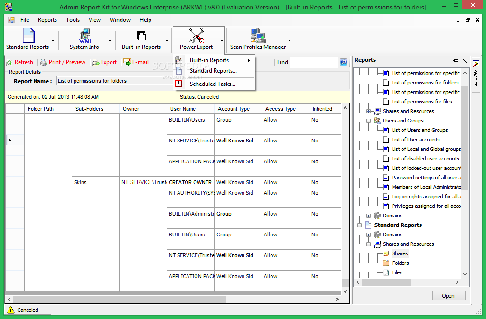Click the Files document icon in tree

point(386,272)
